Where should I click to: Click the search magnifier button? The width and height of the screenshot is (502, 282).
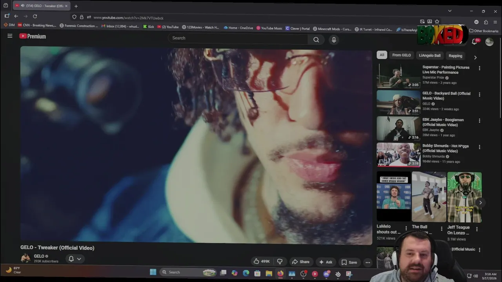(316, 39)
